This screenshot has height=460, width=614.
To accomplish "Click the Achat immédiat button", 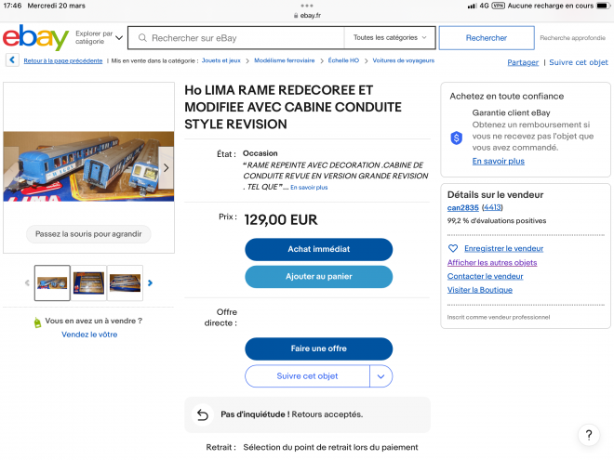I will [x=319, y=249].
